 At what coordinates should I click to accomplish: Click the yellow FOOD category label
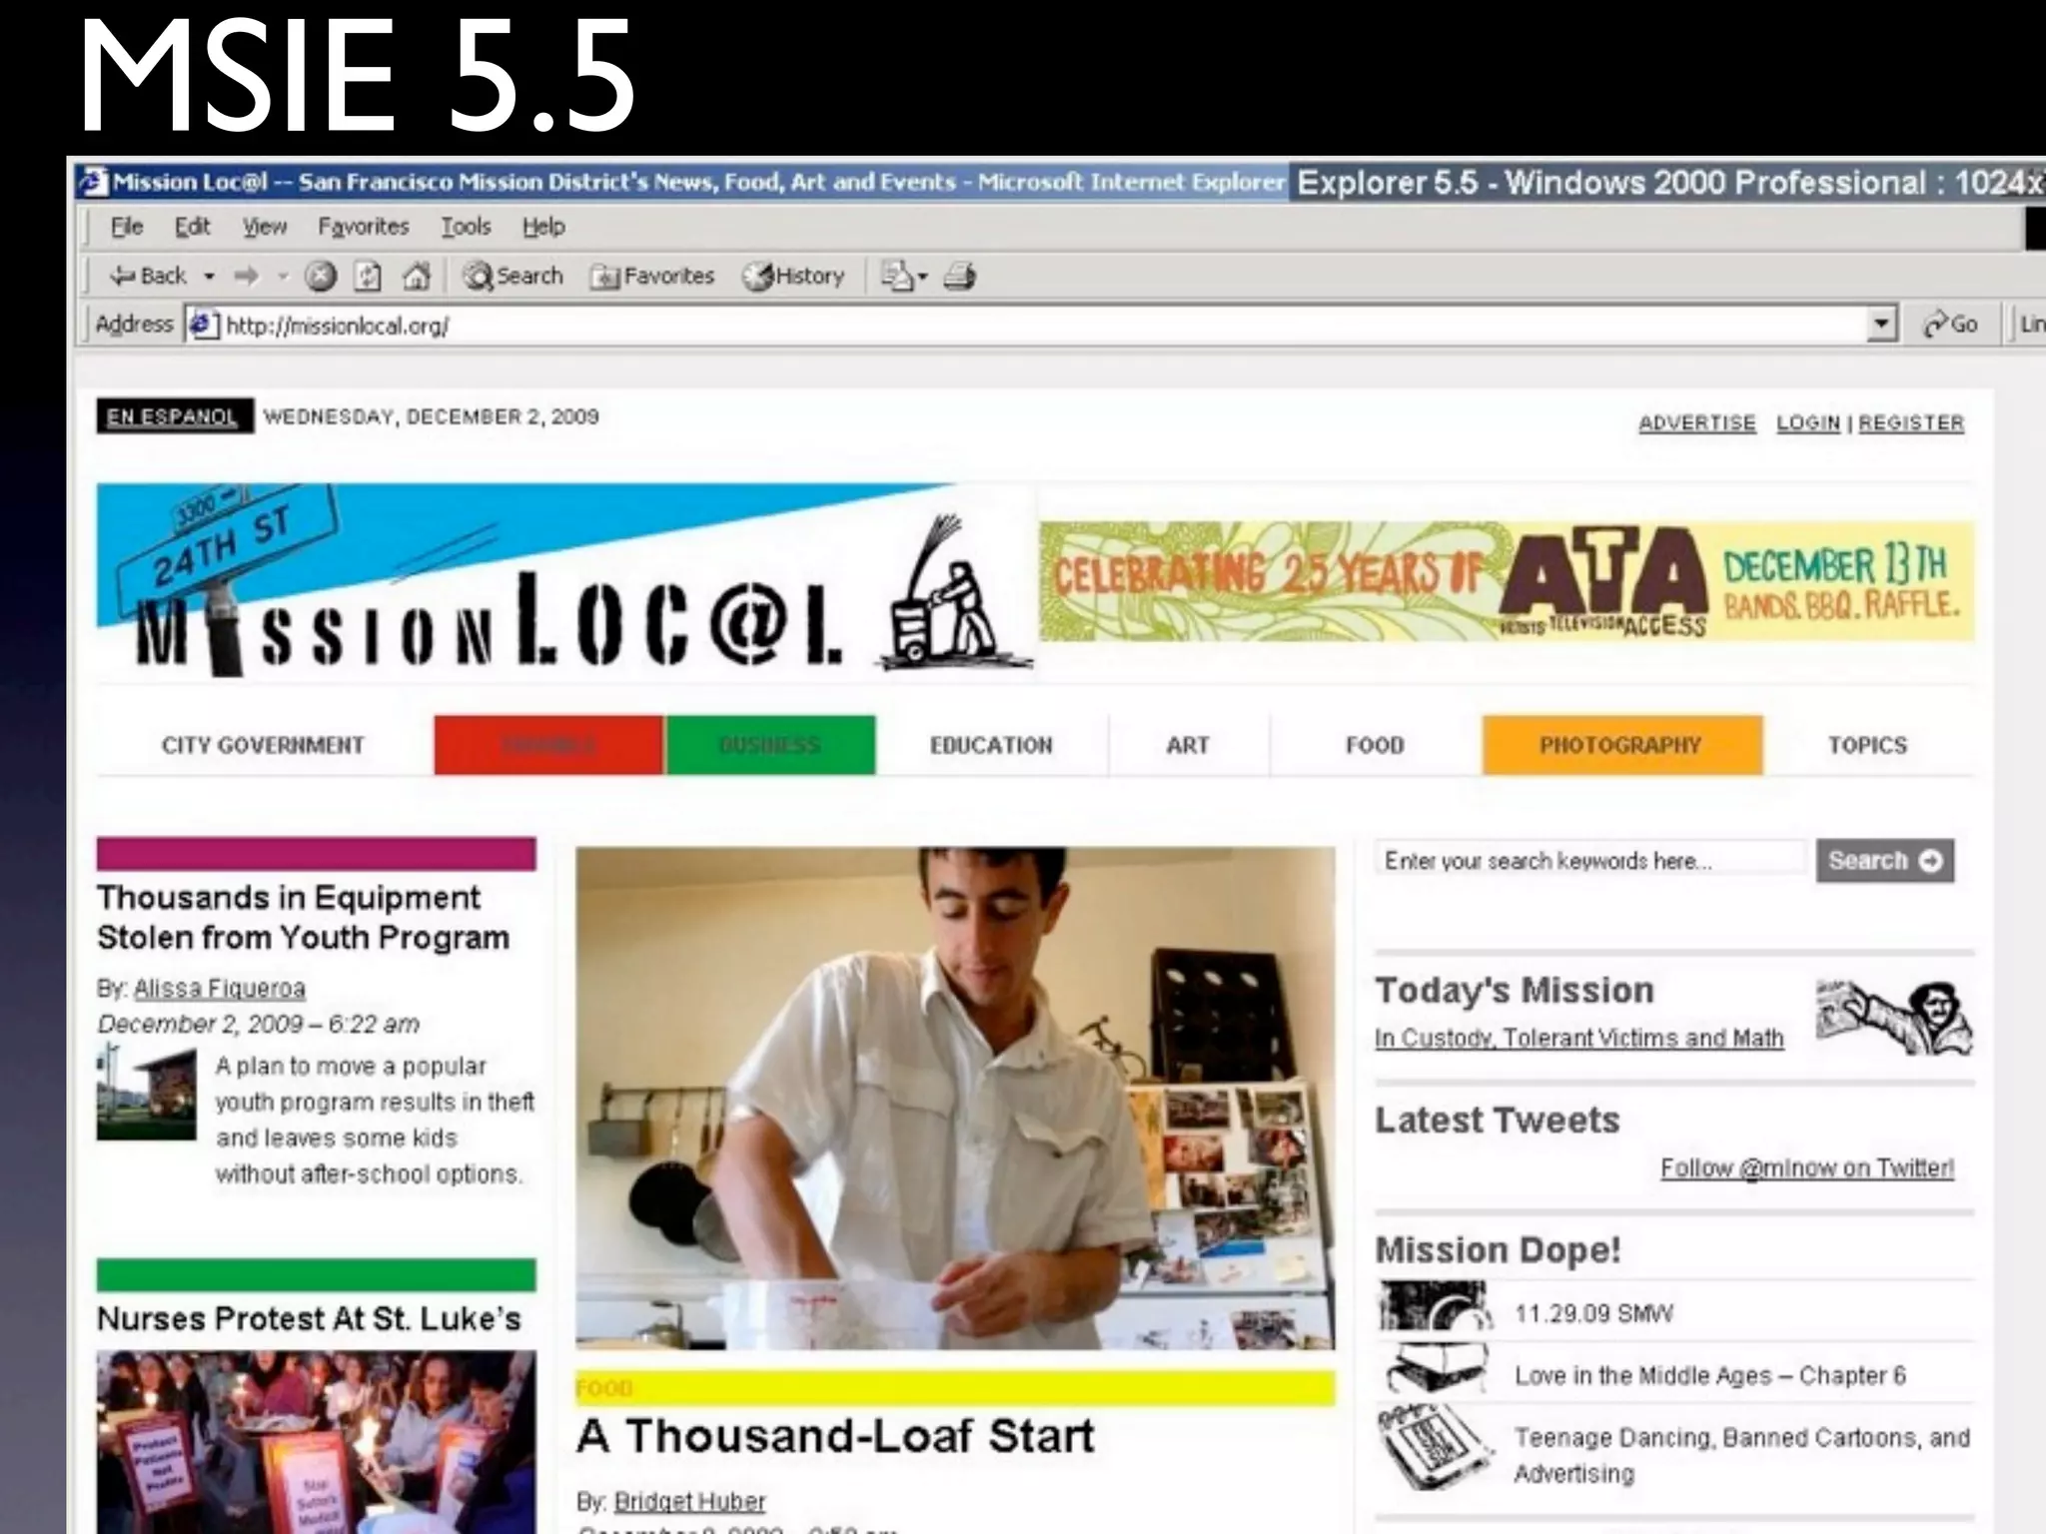(x=604, y=1388)
